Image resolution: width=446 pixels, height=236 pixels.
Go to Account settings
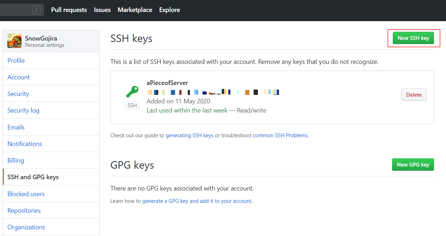point(19,77)
